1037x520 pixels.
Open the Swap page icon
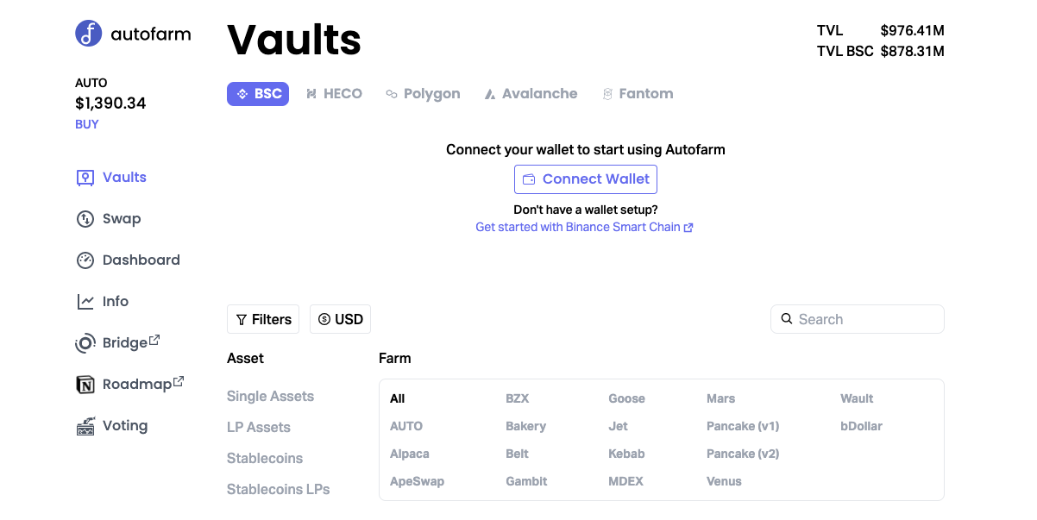tap(85, 219)
